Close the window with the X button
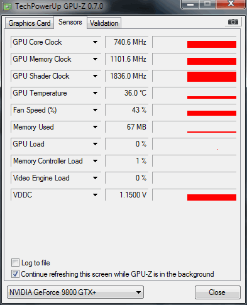 (x=231, y=4)
